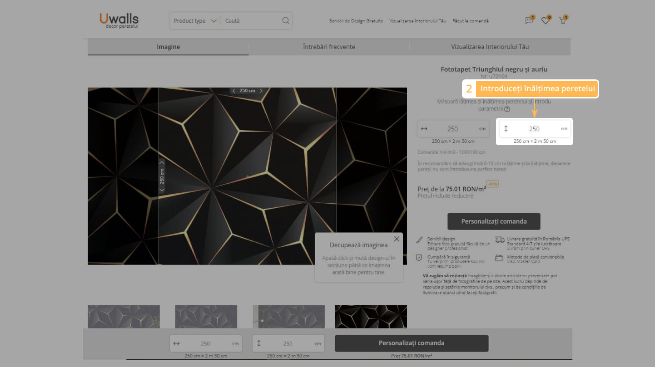The image size is (655, 367).
Task: Click up chevron on the height ruler
Action: 162,162
